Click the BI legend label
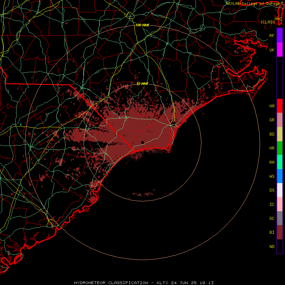 pyautogui.click(x=272, y=232)
